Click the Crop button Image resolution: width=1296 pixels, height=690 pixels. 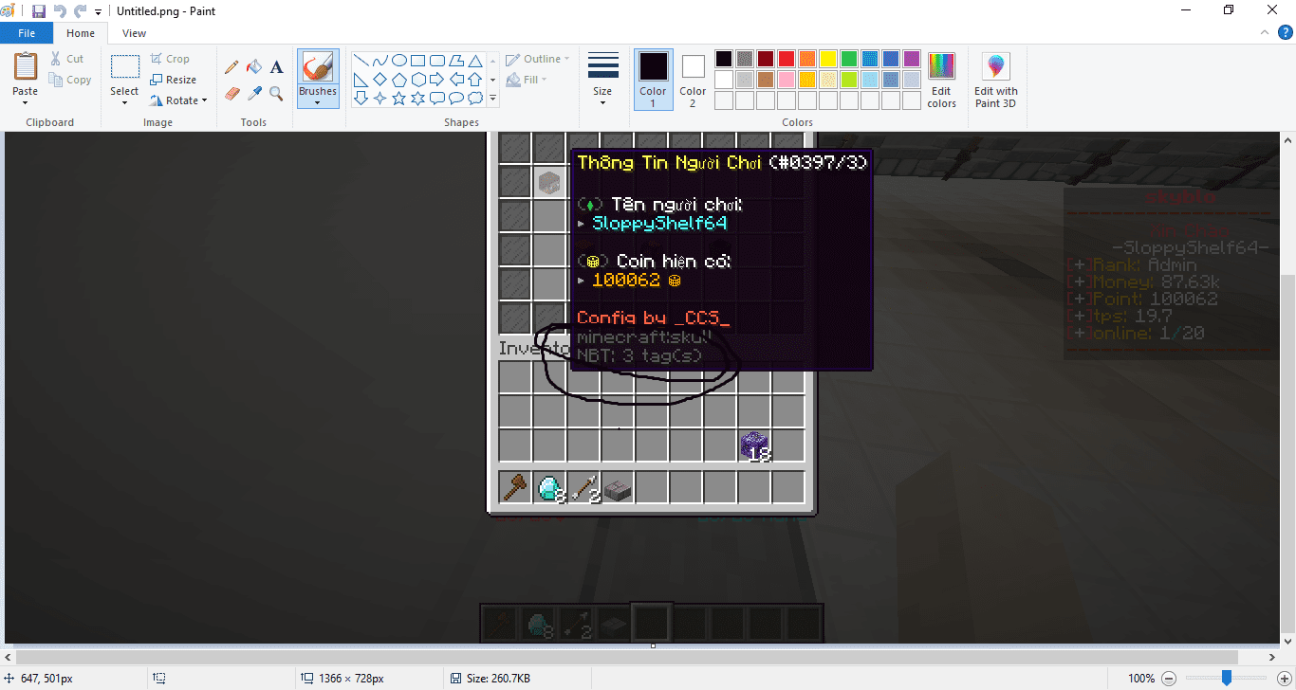(170, 59)
